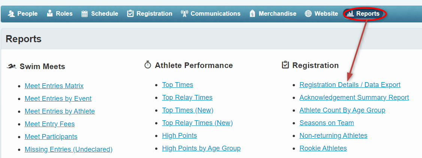The image size is (422, 158).
Task: Open the Meet Entry Fees report
Action: [x=50, y=124]
